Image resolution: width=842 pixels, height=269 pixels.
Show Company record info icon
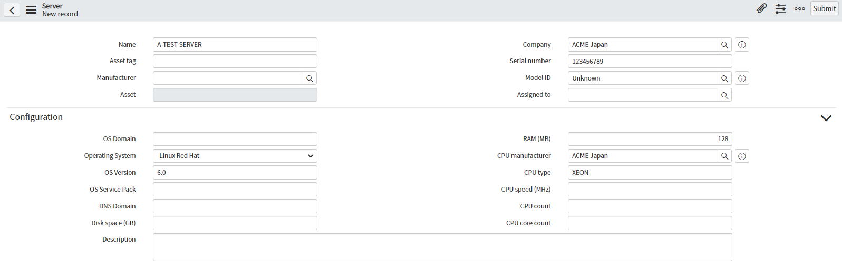[x=742, y=45]
